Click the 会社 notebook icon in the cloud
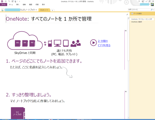 [18, 43]
